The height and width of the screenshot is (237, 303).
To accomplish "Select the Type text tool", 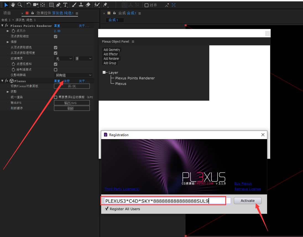I will pyautogui.click(x=65, y=5).
